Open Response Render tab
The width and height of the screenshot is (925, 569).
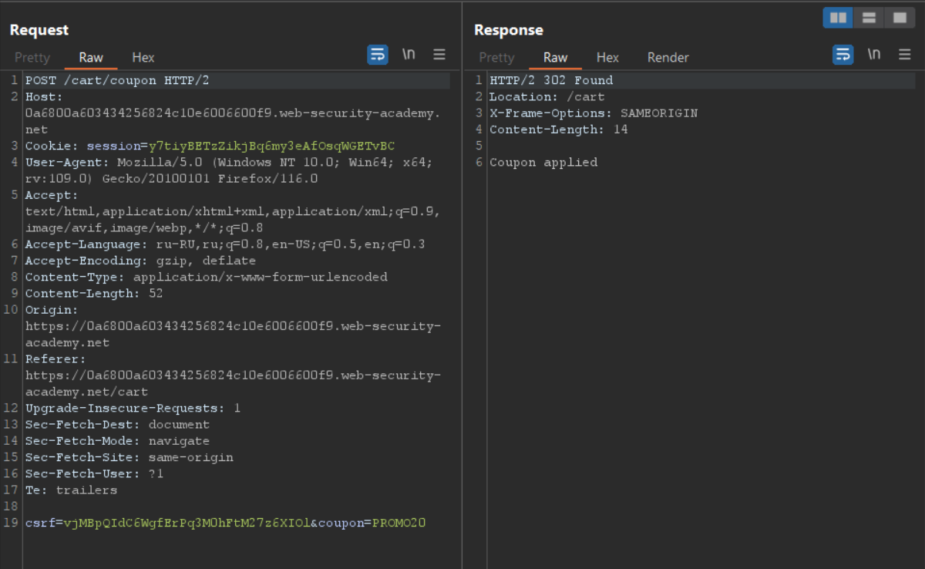(x=668, y=58)
